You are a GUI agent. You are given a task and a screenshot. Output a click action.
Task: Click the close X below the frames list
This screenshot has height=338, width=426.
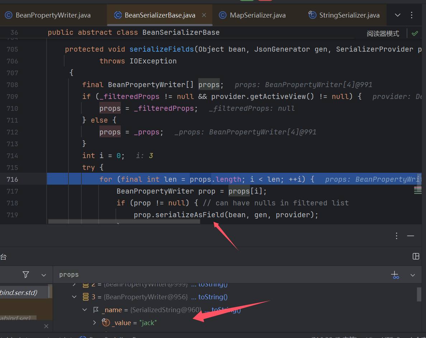click(x=46, y=326)
